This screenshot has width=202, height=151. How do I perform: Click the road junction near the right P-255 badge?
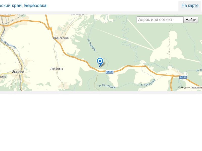pos(172,76)
